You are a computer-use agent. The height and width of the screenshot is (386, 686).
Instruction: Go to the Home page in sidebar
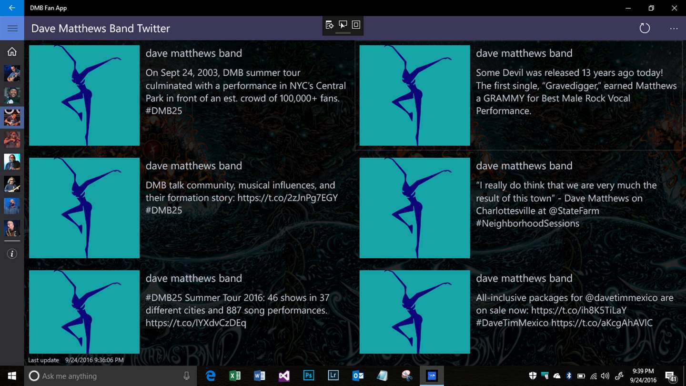pyautogui.click(x=12, y=51)
